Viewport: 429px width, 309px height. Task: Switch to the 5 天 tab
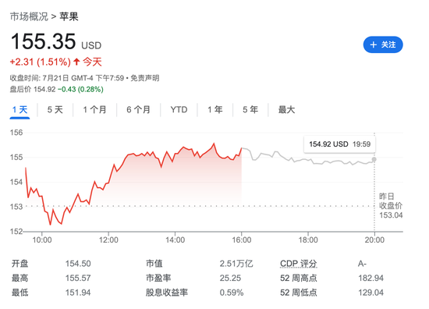[x=55, y=110]
